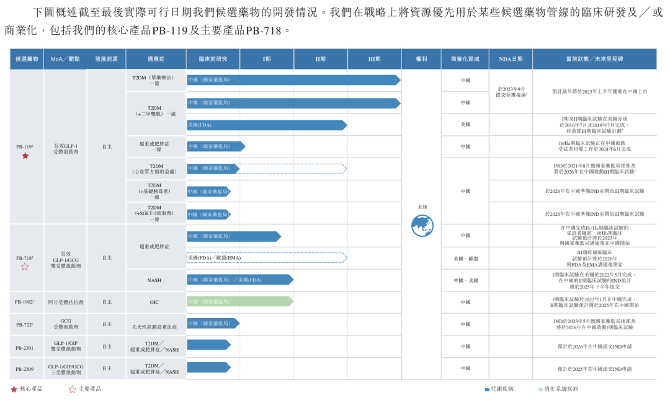670x400 pixels.
Task: Click the 主要產品 legend label
Action: (x=90, y=389)
